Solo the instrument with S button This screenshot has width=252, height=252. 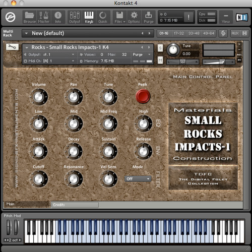[160, 48]
